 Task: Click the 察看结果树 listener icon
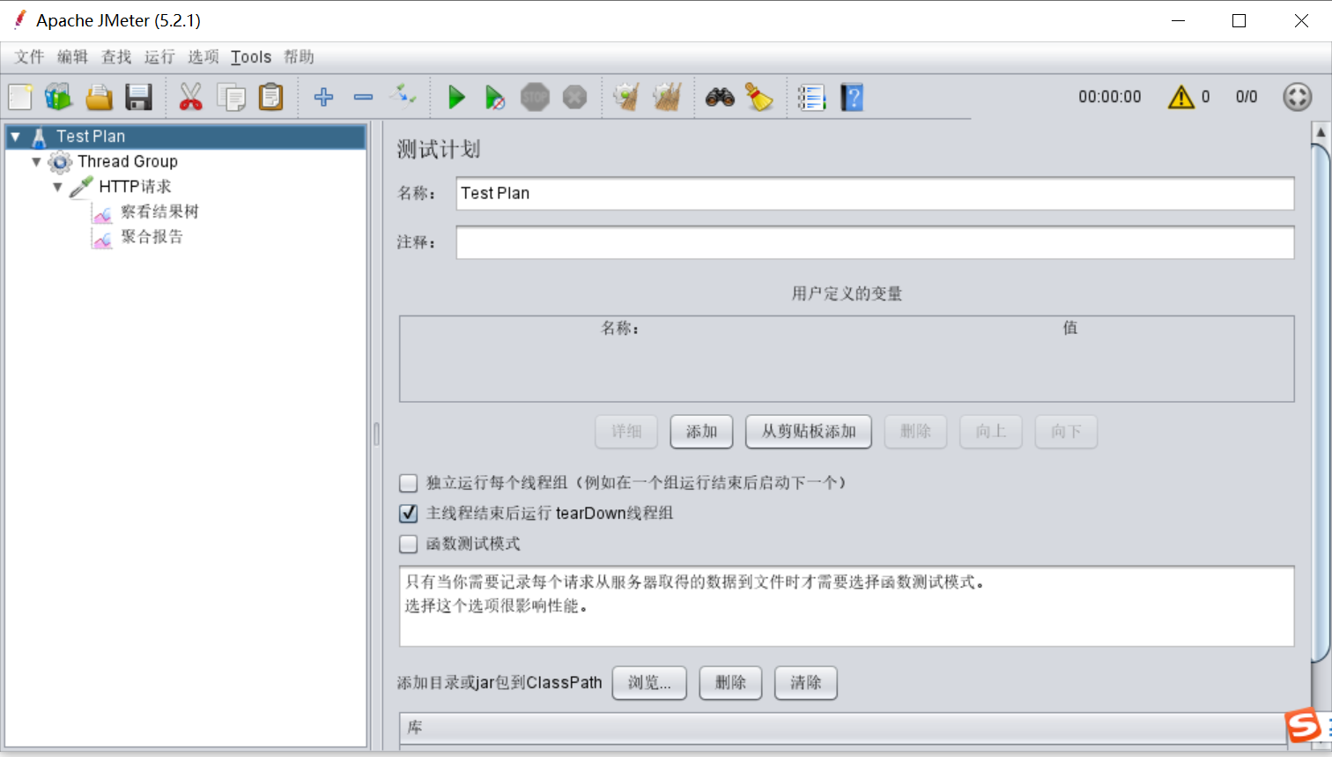(x=102, y=212)
